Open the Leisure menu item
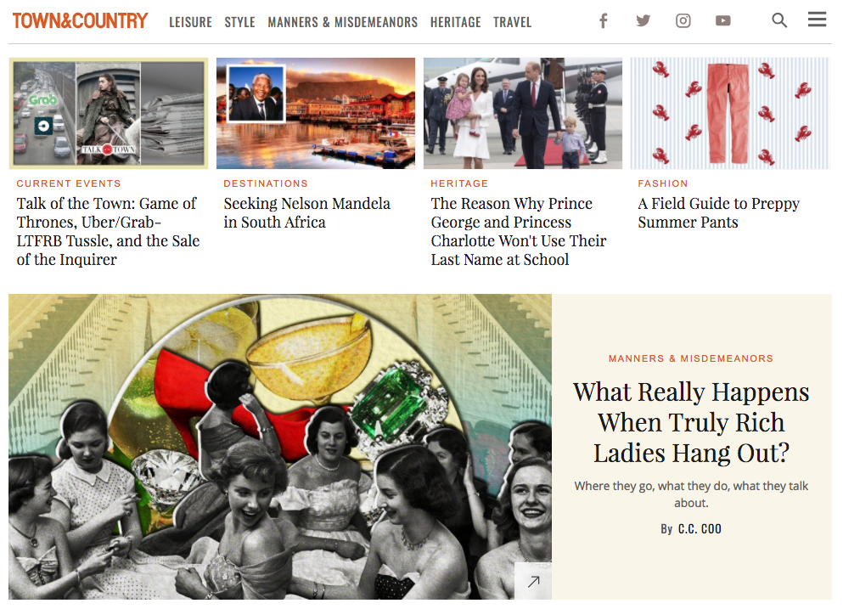The width and height of the screenshot is (843, 609). pos(190,22)
